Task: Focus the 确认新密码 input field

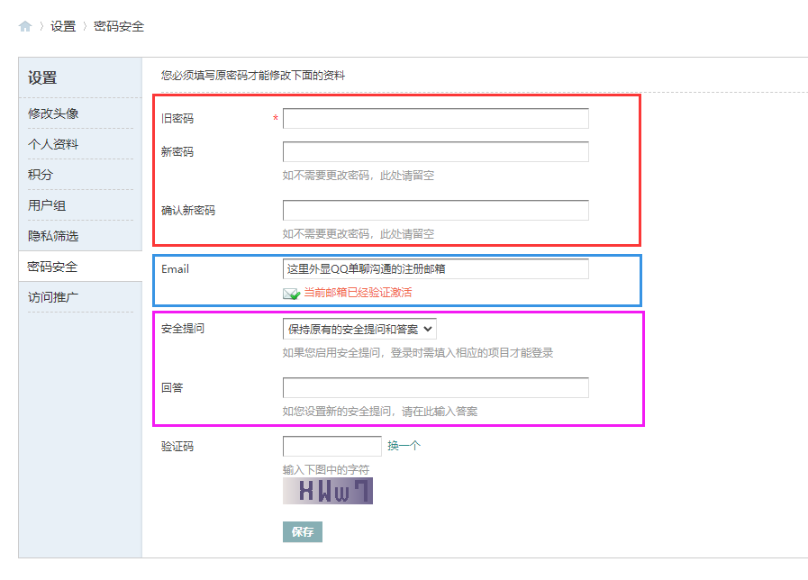Action: (x=435, y=210)
